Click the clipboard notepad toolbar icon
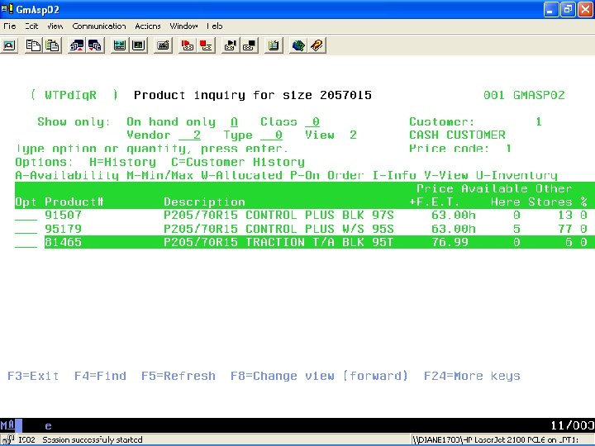Image resolution: width=595 pixels, height=446 pixels. pyautogui.click(x=274, y=45)
